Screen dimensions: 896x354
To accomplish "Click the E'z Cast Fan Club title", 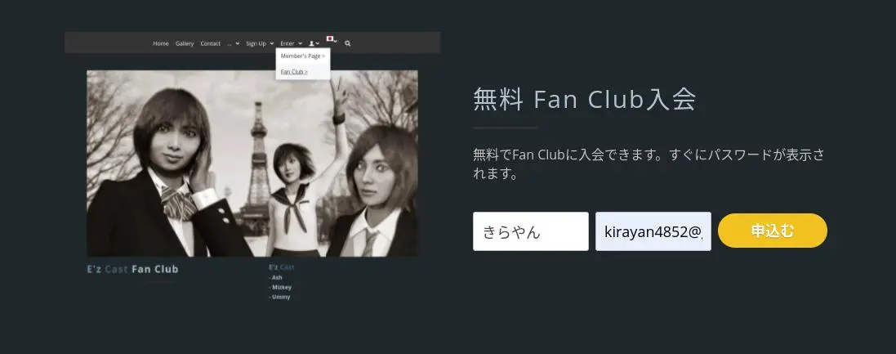I will (x=132, y=269).
